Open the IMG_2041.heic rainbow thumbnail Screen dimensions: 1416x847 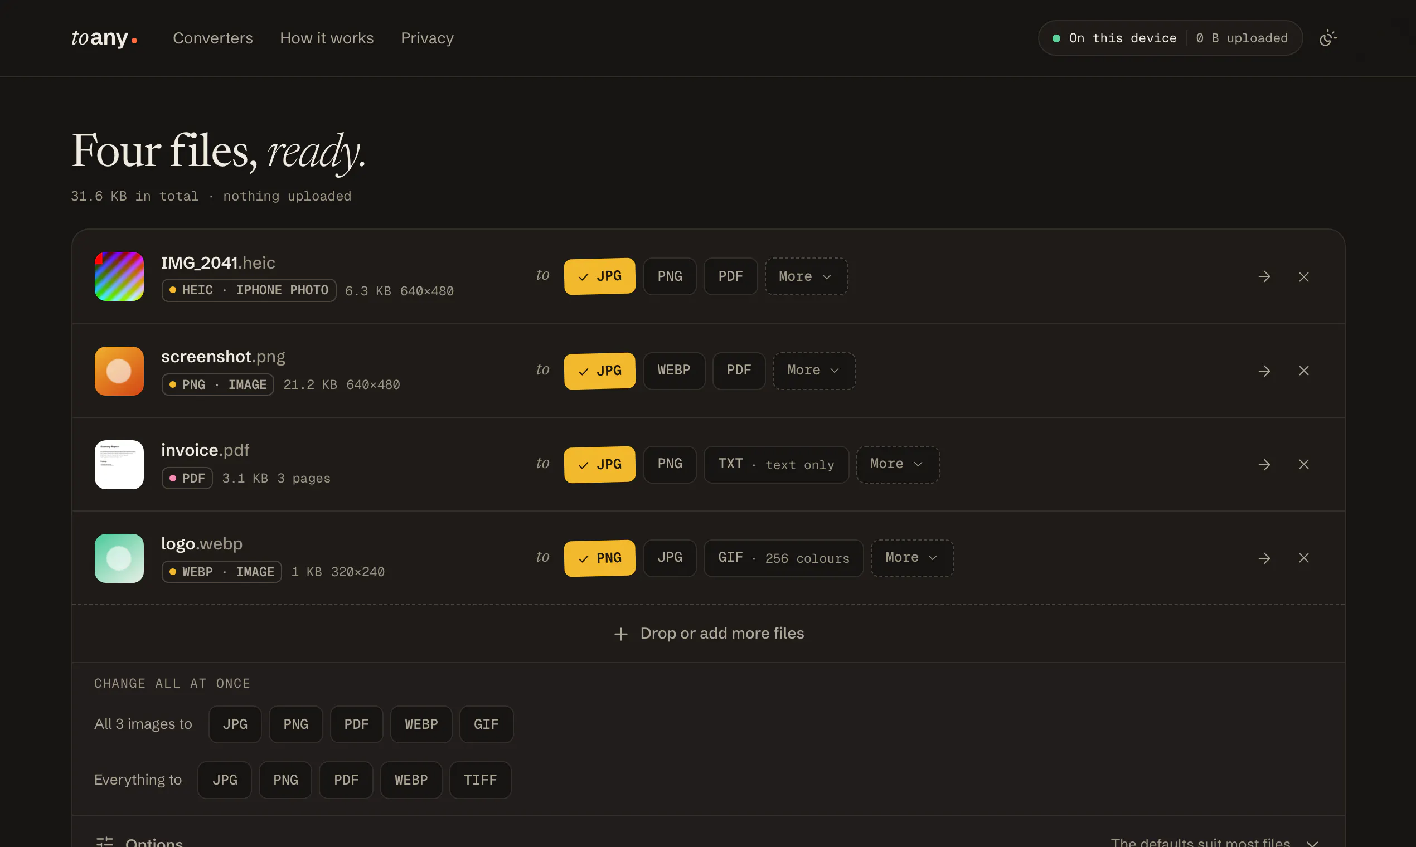pyautogui.click(x=119, y=276)
